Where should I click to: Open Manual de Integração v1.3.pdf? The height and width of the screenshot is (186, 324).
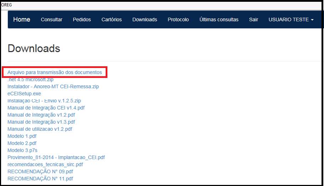41,122
